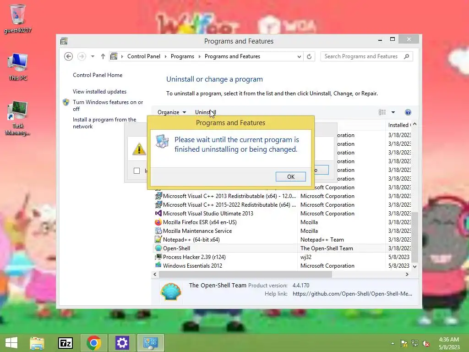Click the list's scroll right arrow
The height and width of the screenshot is (352, 469).
pyautogui.click(x=407, y=274)
